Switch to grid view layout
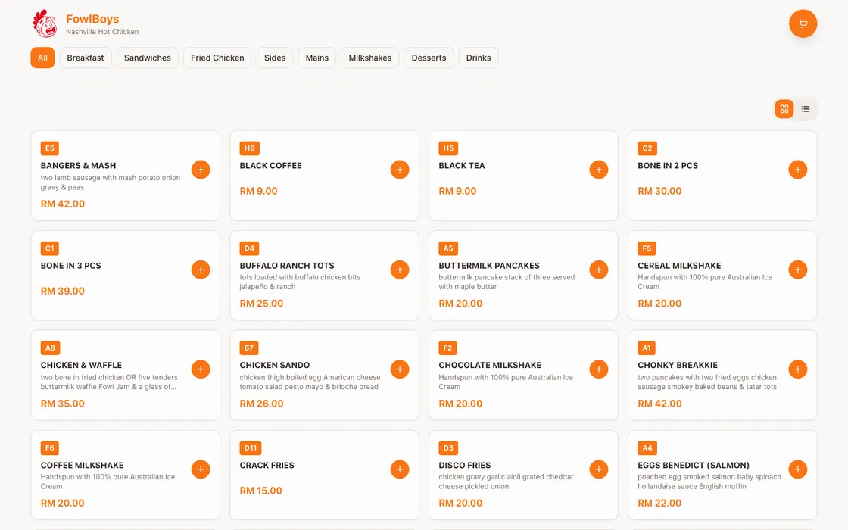 pyautogui.click(x=784, y=109)
